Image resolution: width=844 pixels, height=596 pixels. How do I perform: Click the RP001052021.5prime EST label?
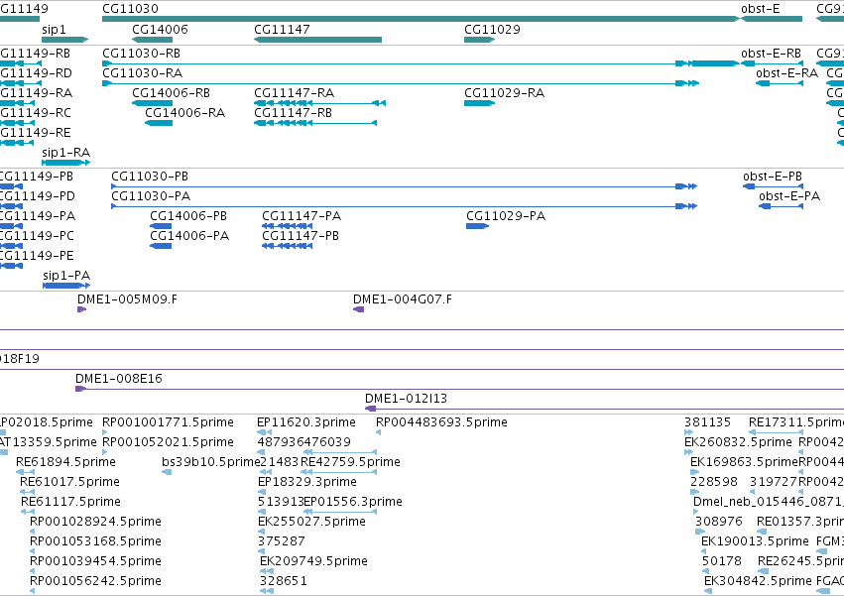(168, 442)
